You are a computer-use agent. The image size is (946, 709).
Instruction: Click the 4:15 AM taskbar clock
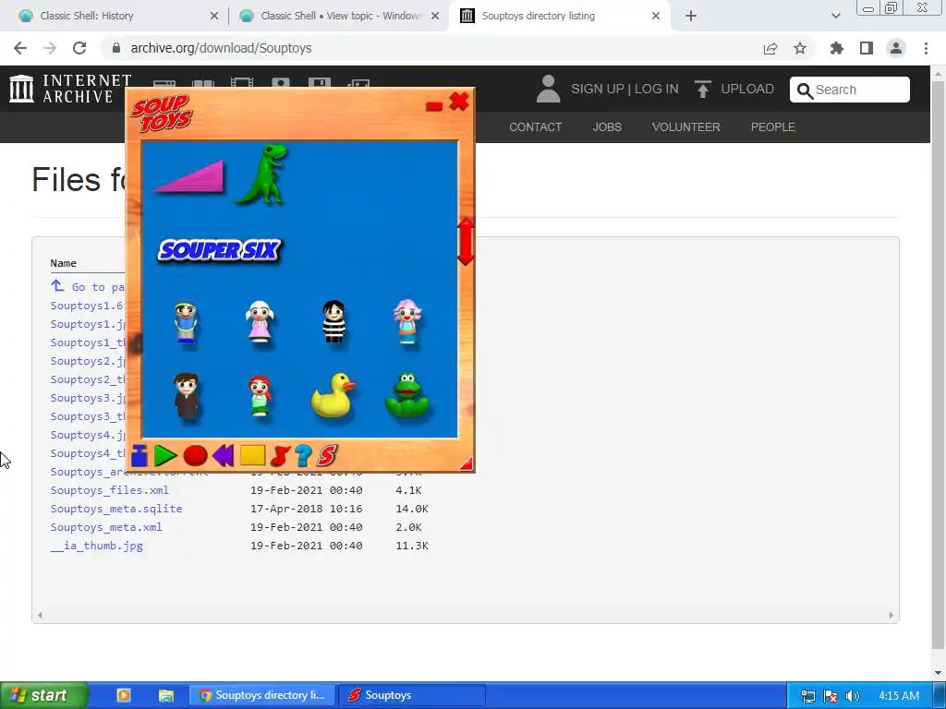click(899, 696)
